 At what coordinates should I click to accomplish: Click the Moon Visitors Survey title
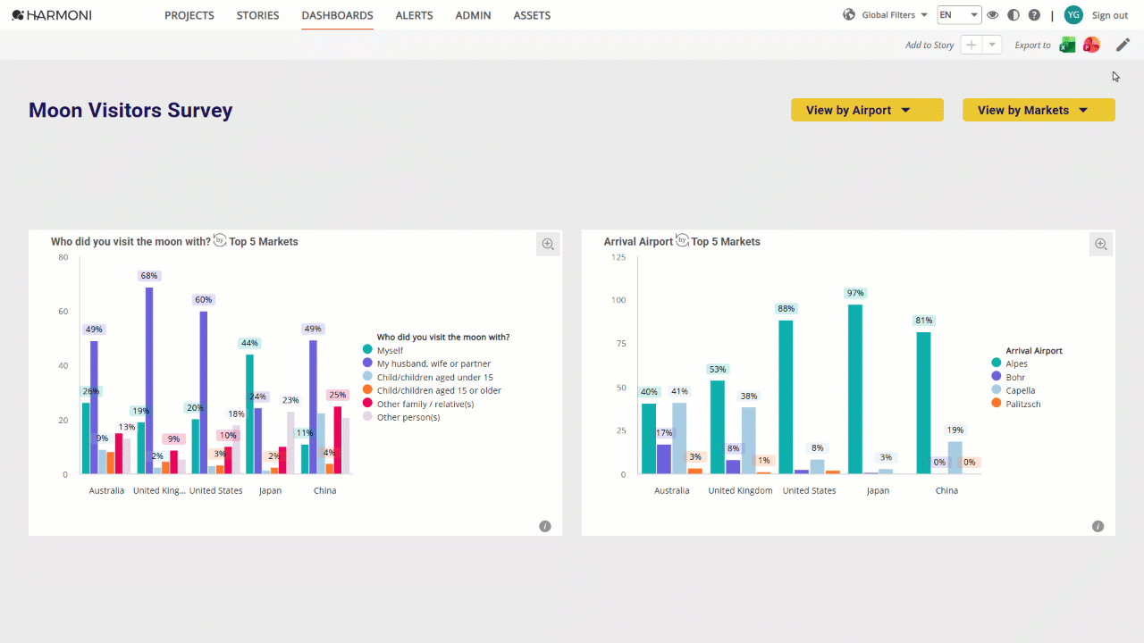130,110
